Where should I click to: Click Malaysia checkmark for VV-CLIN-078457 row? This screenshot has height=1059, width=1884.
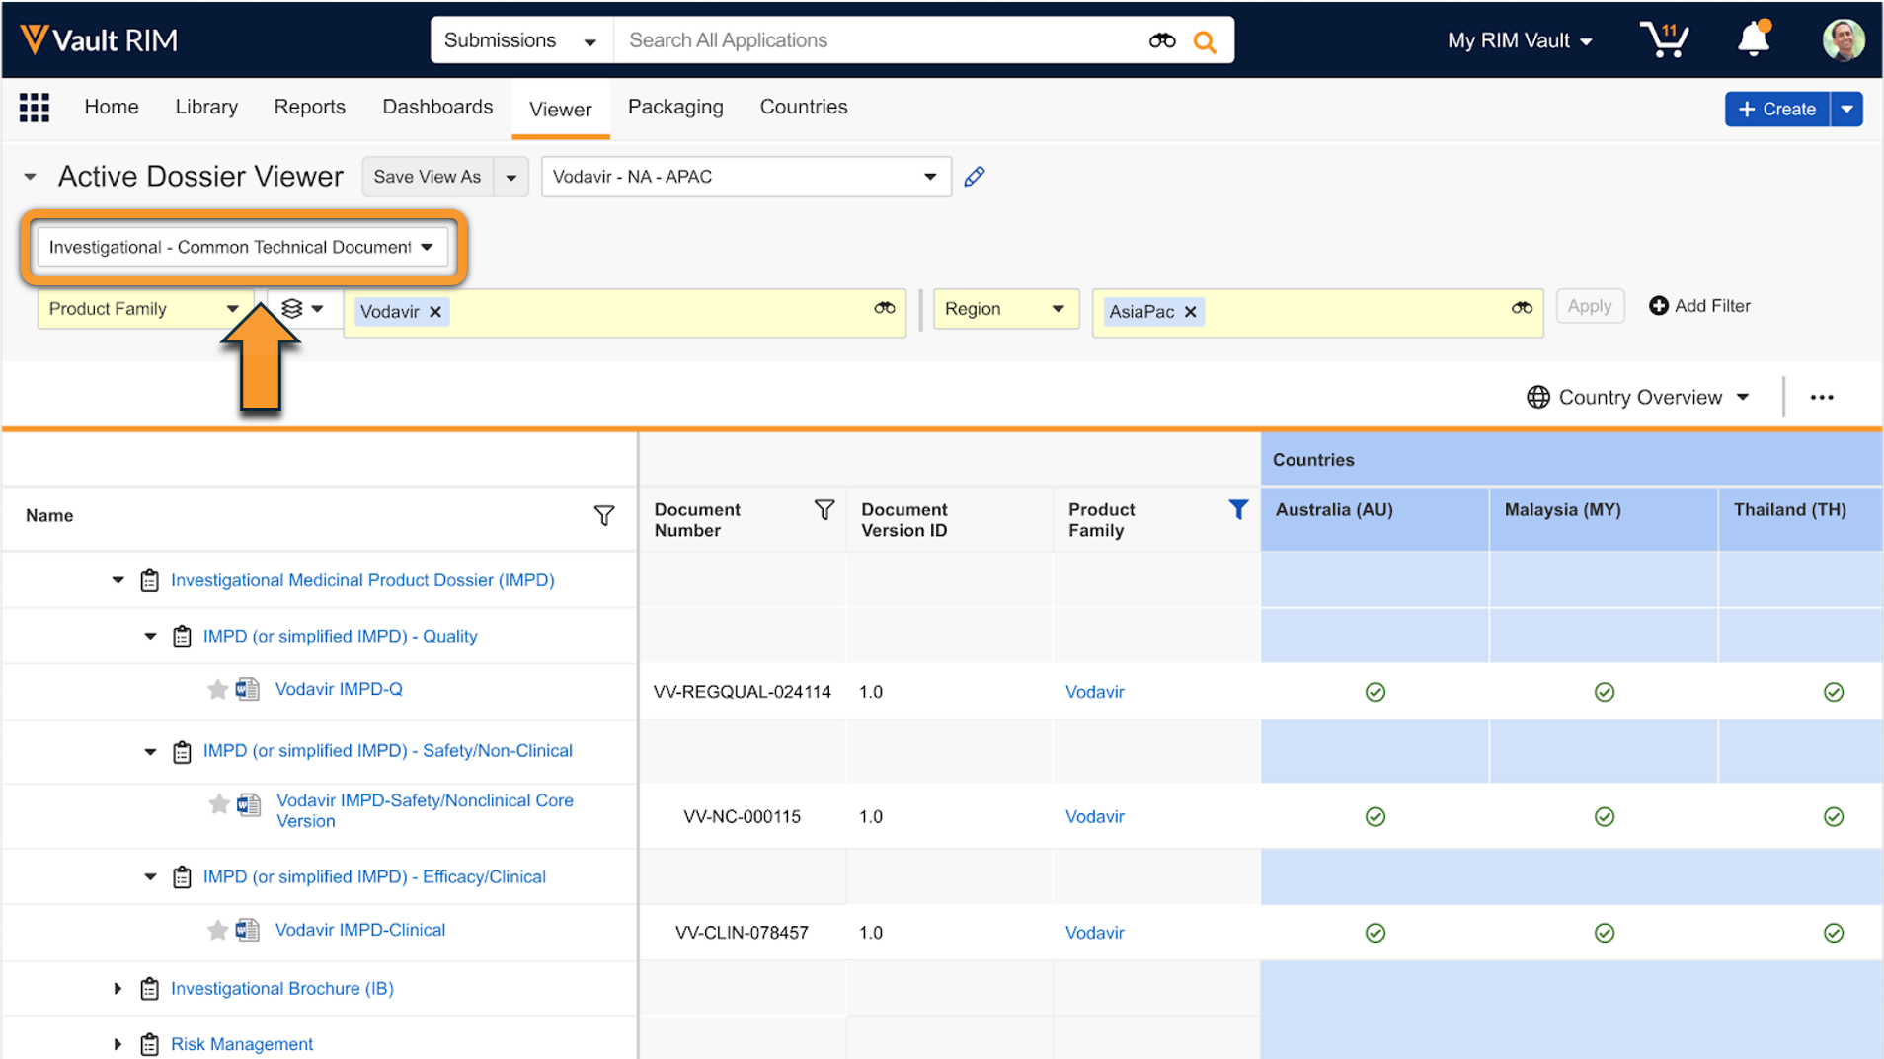click(x=1605, y=933)
